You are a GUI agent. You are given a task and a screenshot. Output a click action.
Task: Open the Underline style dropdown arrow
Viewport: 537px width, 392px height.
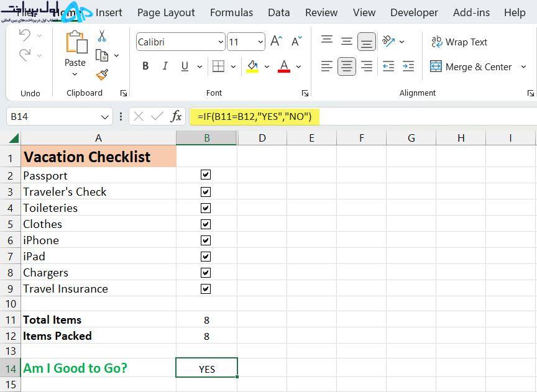click(200, 66)
